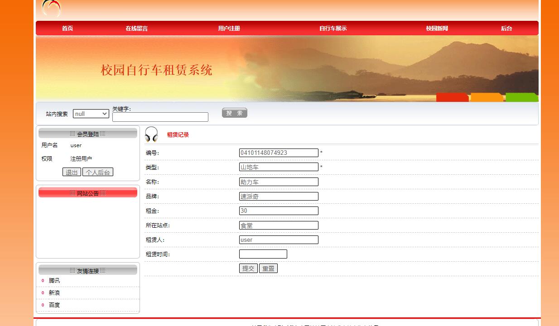559x326 pixels.
Task: Open 个人后台 personal admin panel
Action: (x=97, y=172)
